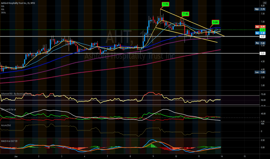Open the Advanced RSI indicator legend
This screenshot has width=270, height=159.
16,94
